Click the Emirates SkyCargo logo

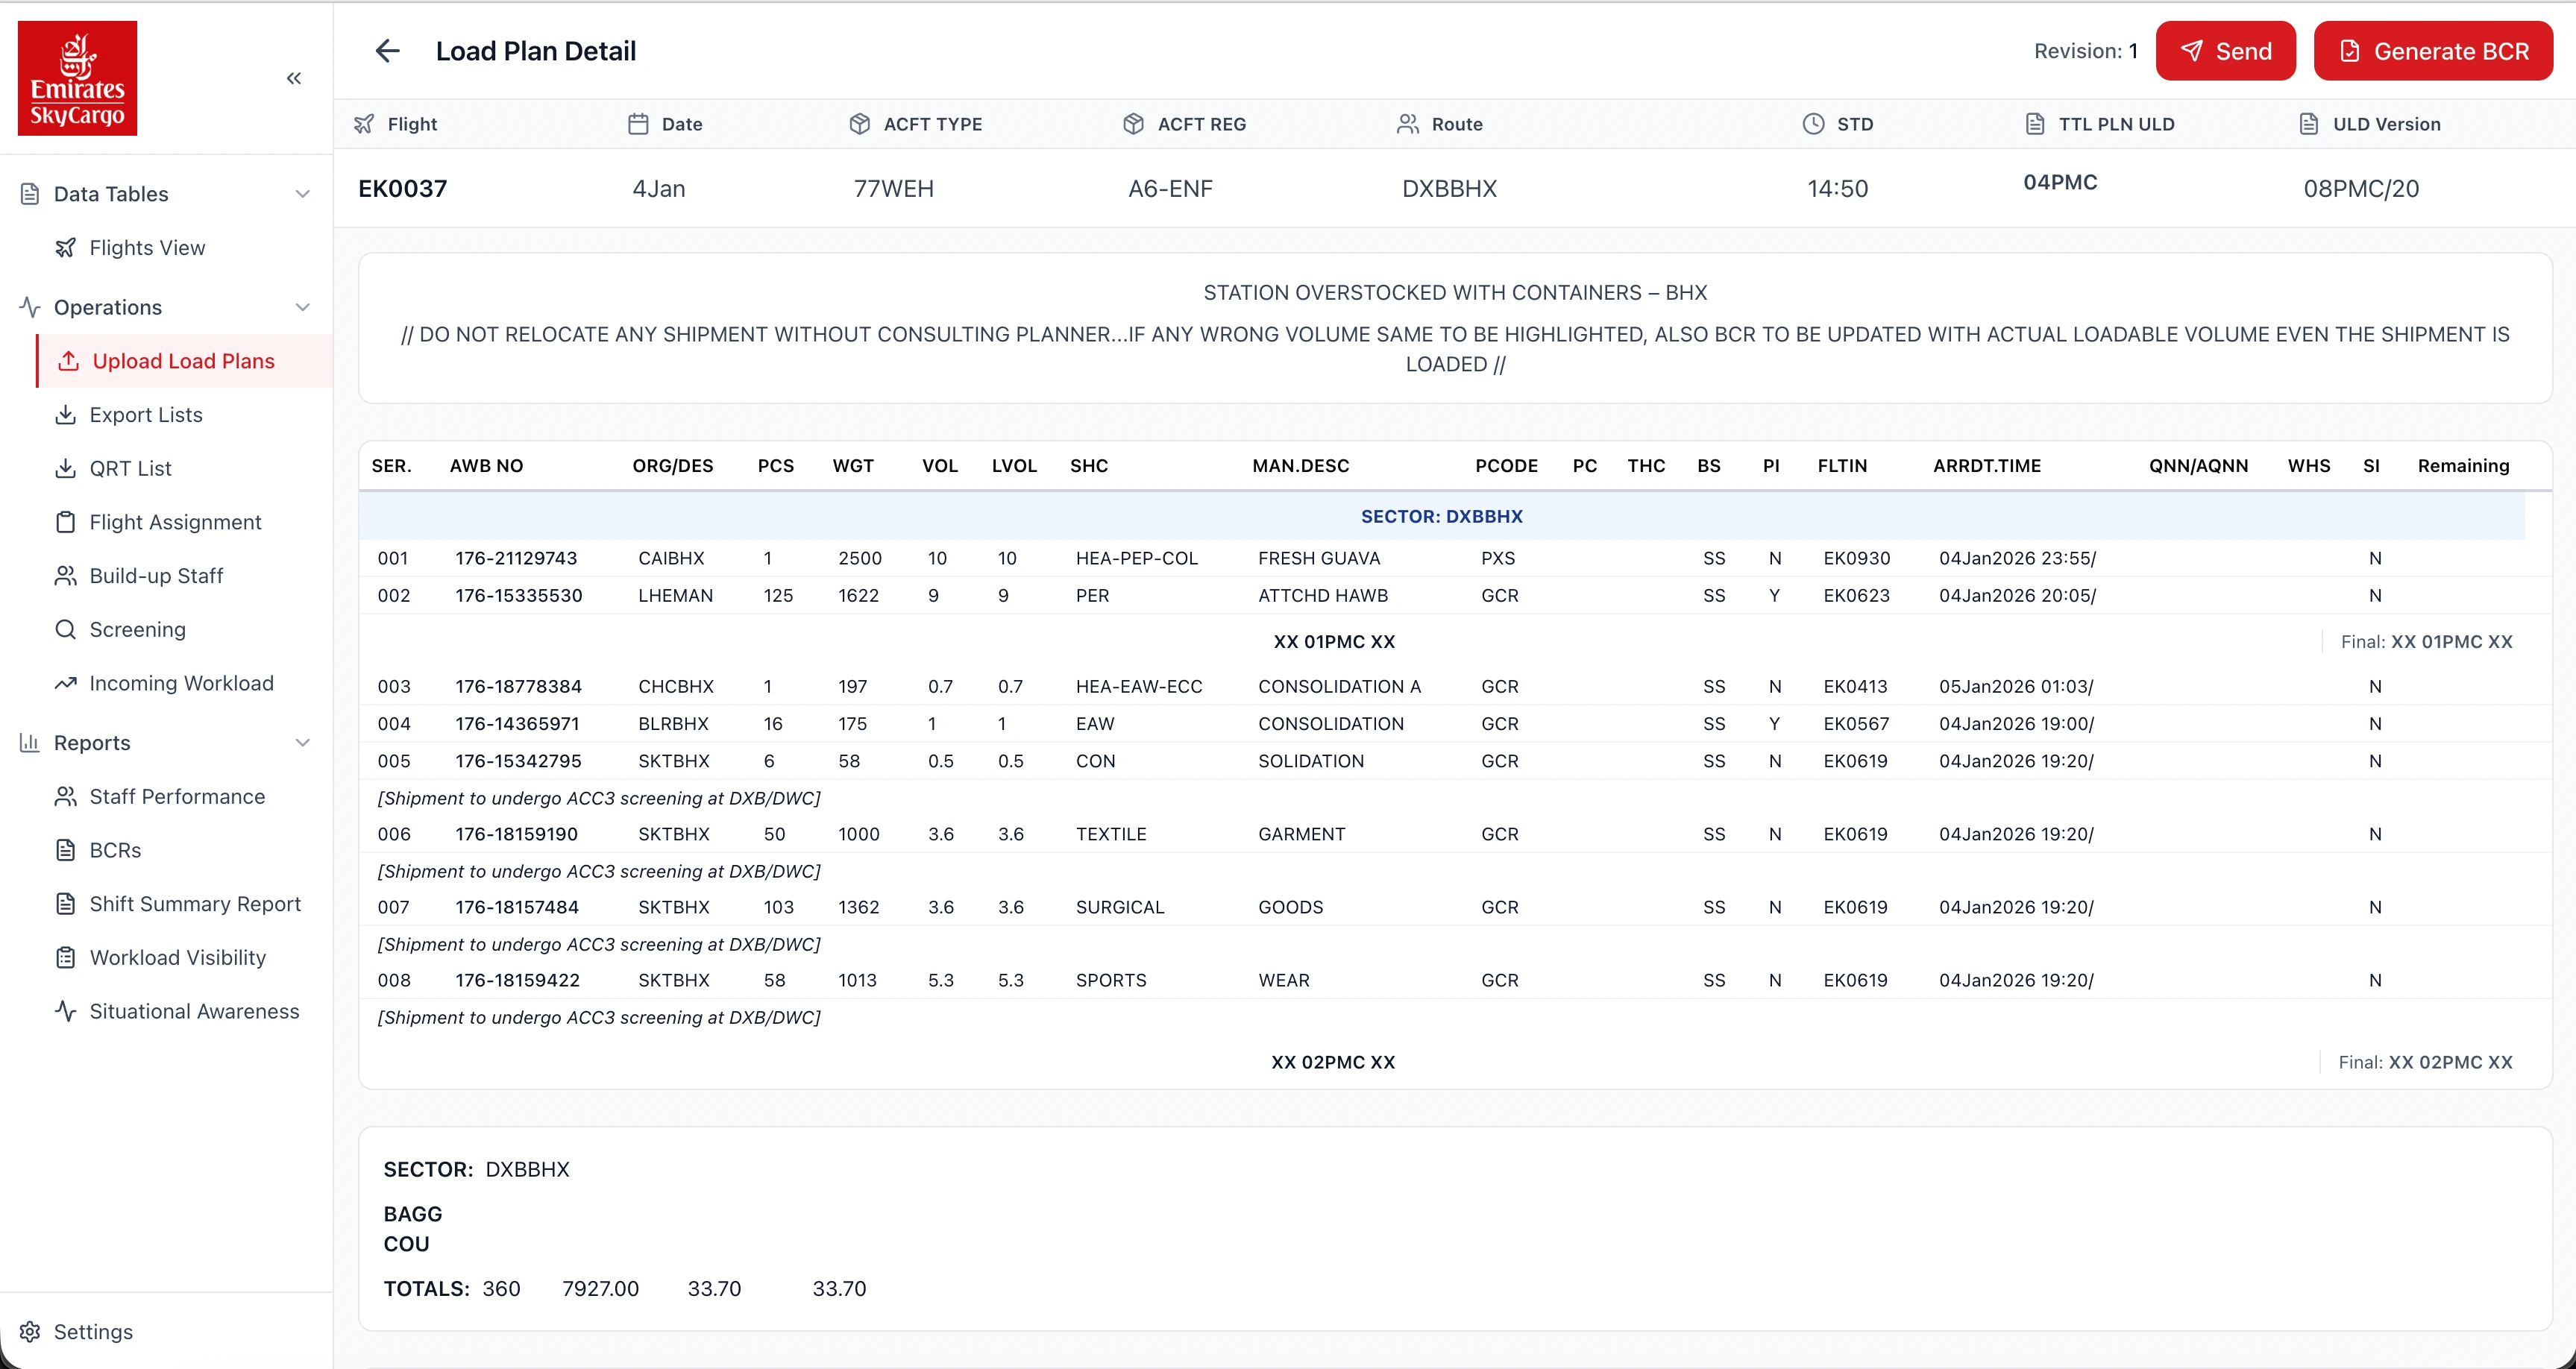[77, 78]
